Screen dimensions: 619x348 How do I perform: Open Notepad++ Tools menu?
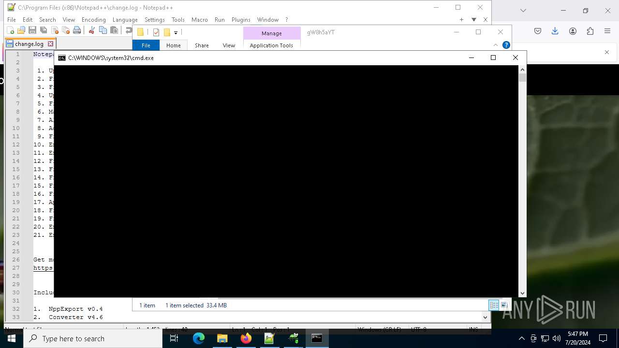pyautogui.click(x=178, y=20)
